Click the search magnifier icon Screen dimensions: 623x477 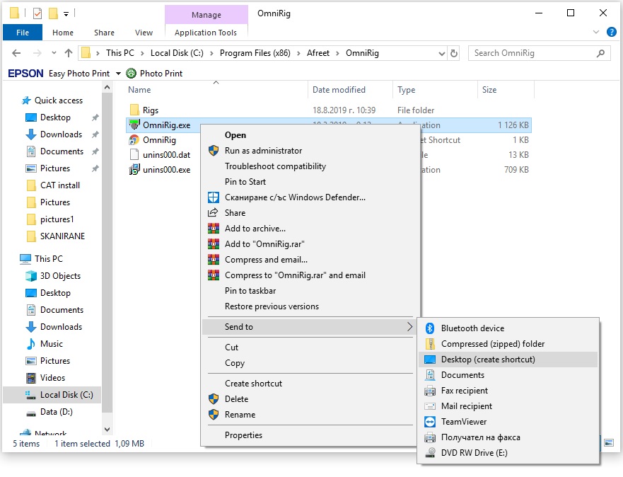[x=600, y=53]
